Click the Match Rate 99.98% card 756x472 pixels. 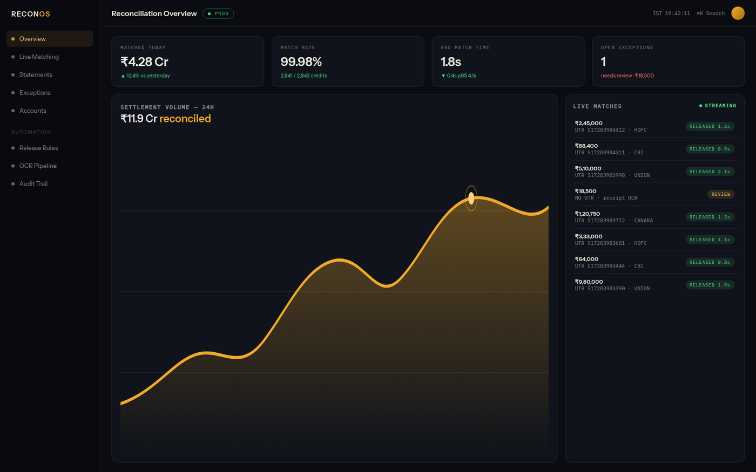[348, 61]
